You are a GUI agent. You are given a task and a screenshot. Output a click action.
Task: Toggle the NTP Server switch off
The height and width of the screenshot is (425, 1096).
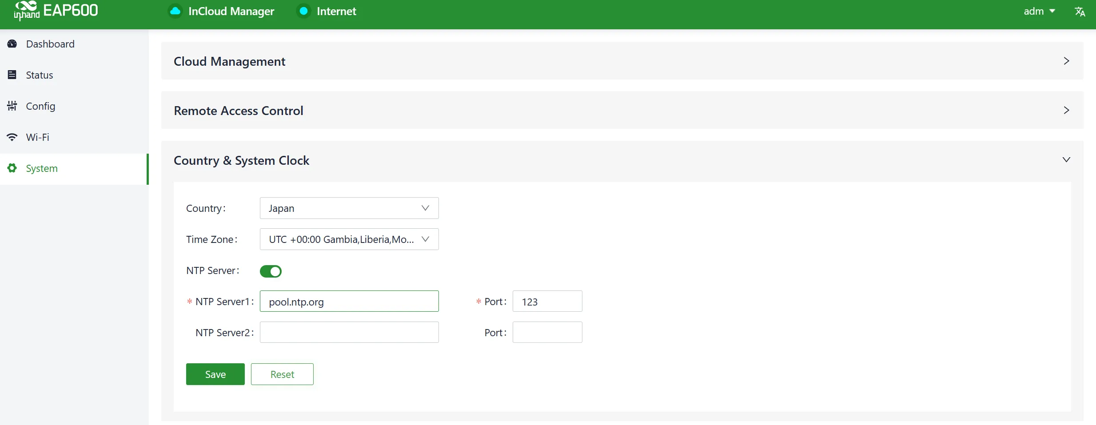(271, 271)
